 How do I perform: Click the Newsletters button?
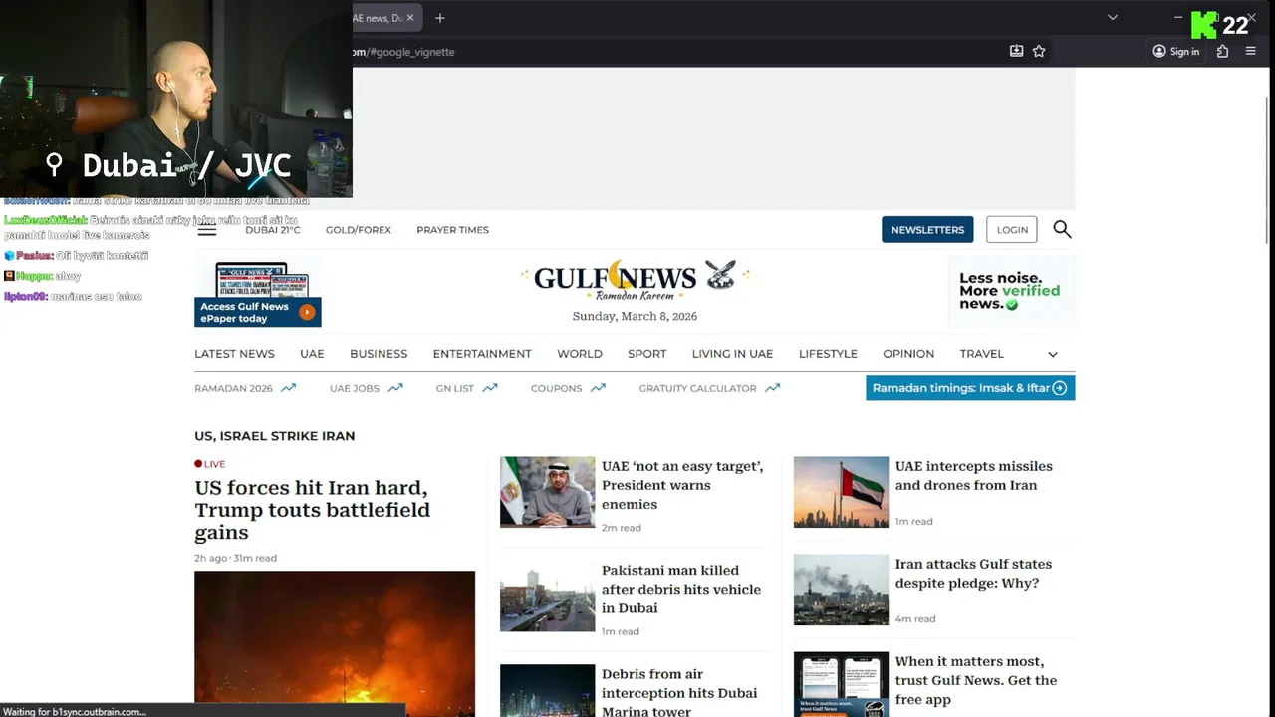(x=927, y=230)
